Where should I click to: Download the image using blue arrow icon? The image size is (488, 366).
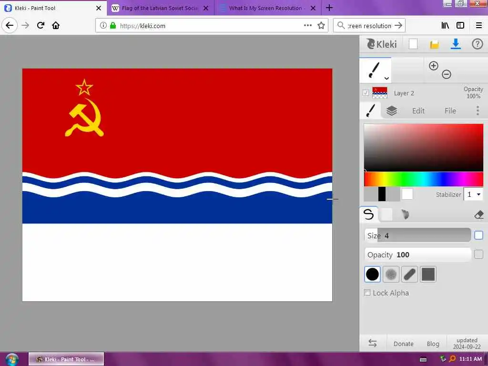coord(456,44)
